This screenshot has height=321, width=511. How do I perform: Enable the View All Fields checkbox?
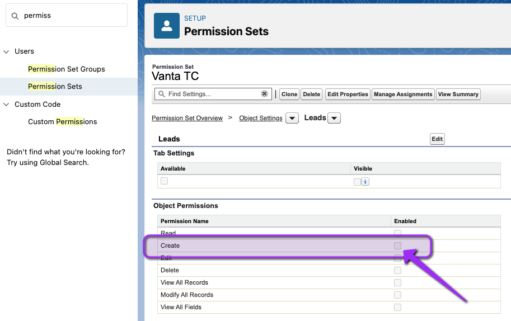[x=397, y=307]
